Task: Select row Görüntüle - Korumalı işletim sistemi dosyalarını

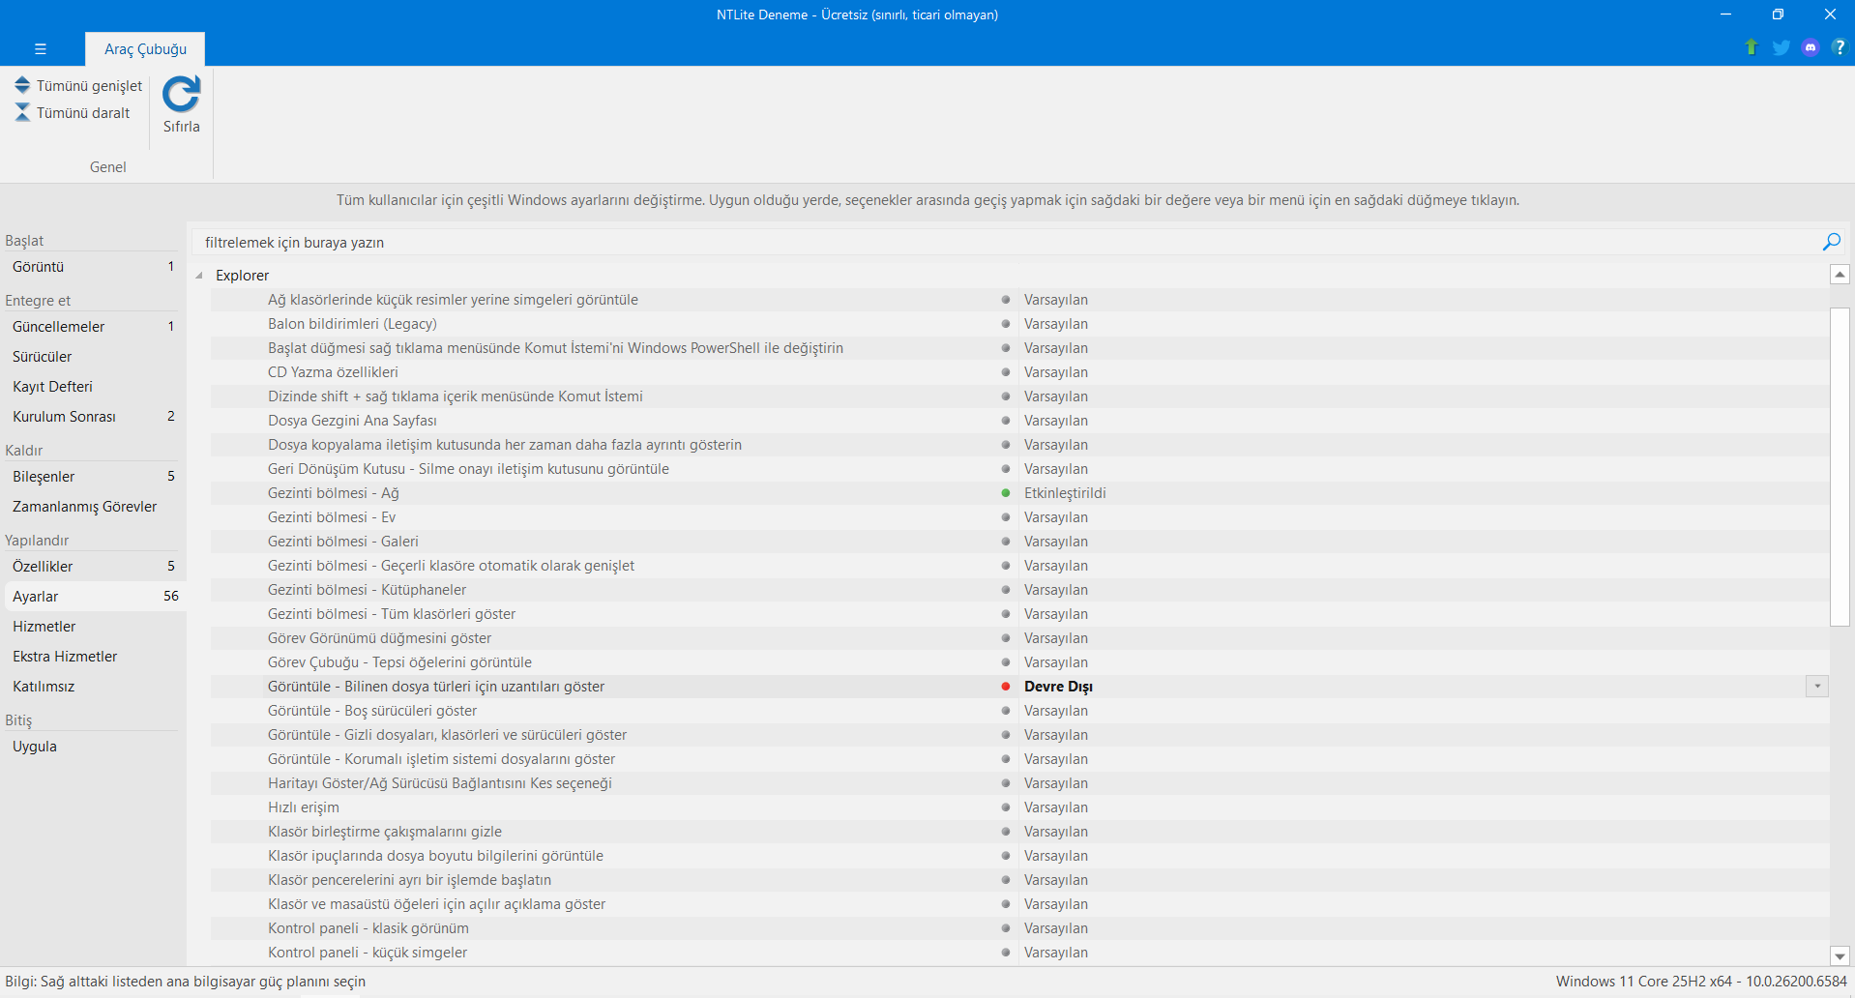Action: tap(1019, 759)
